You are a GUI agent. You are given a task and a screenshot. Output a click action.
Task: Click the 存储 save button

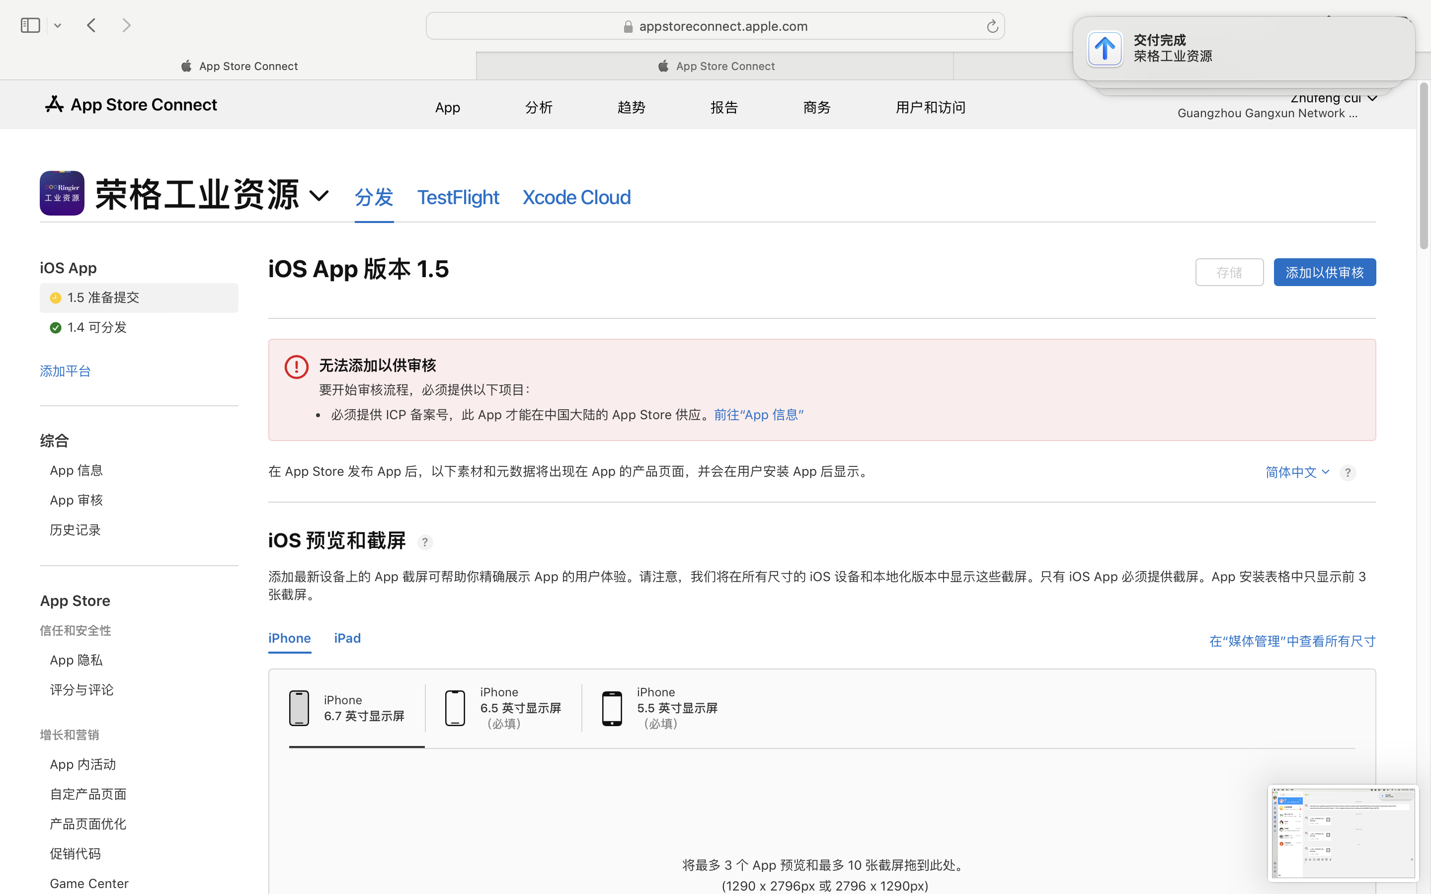click(1229, 273)
